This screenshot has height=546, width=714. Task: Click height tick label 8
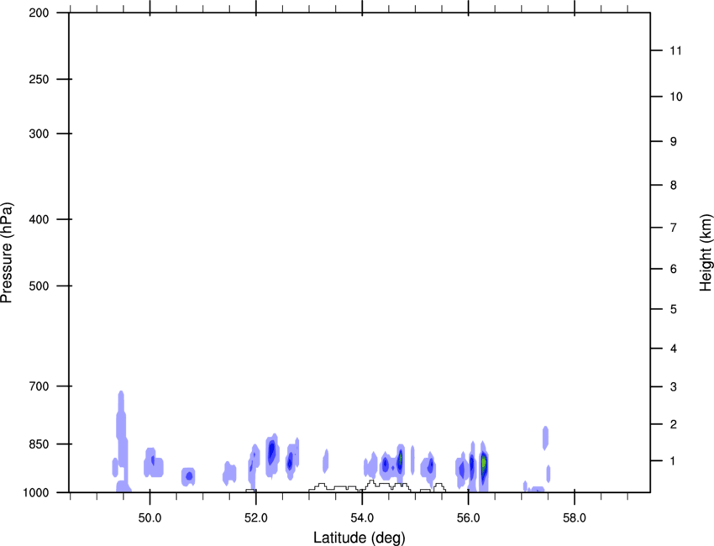tap(674, 185)
